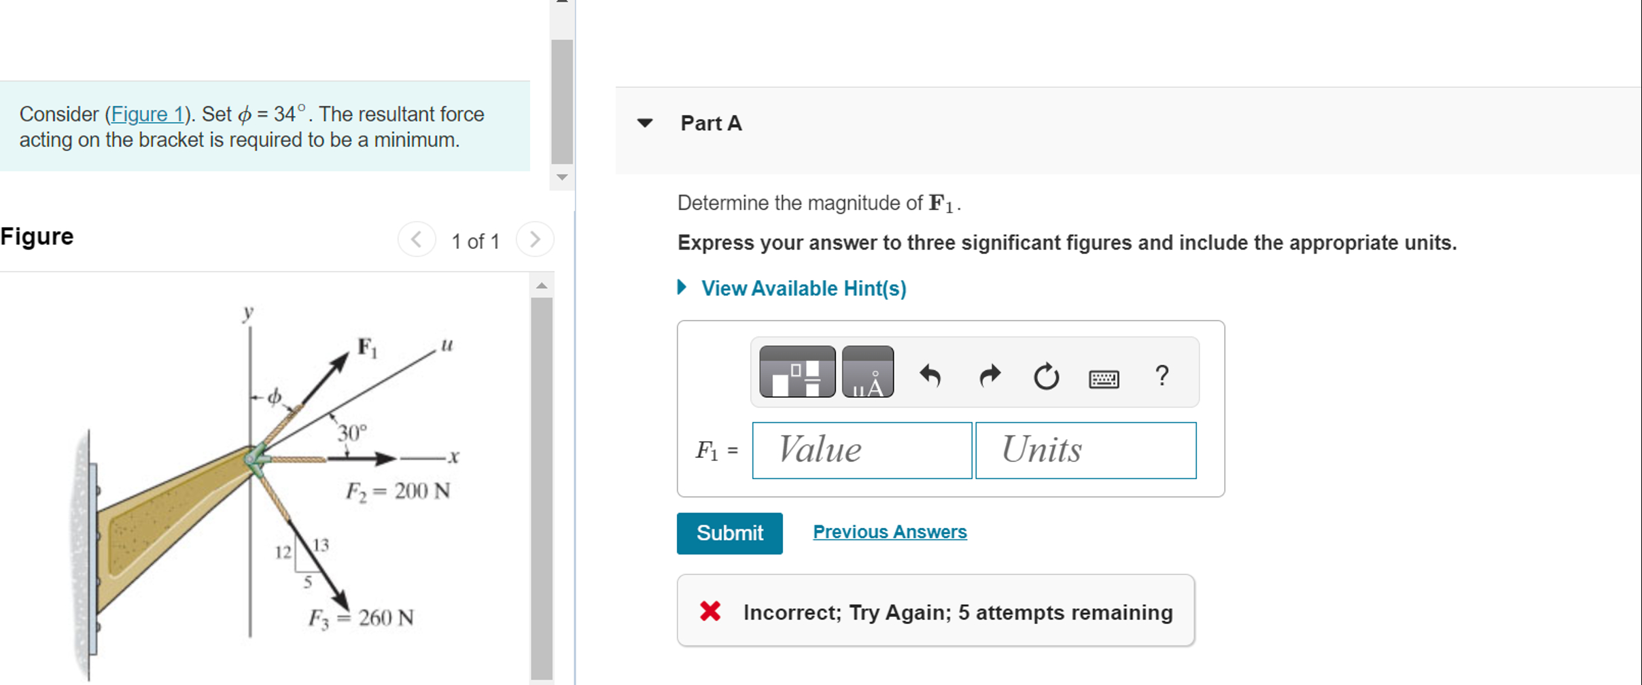The height and width of the screenshot is (685, 1642).
Task: Click the scroll-up arrow on the figure panel
Action: (542, 285)
